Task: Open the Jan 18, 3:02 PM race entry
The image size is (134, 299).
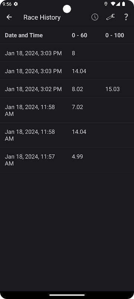Action: (x=67, y=89)
